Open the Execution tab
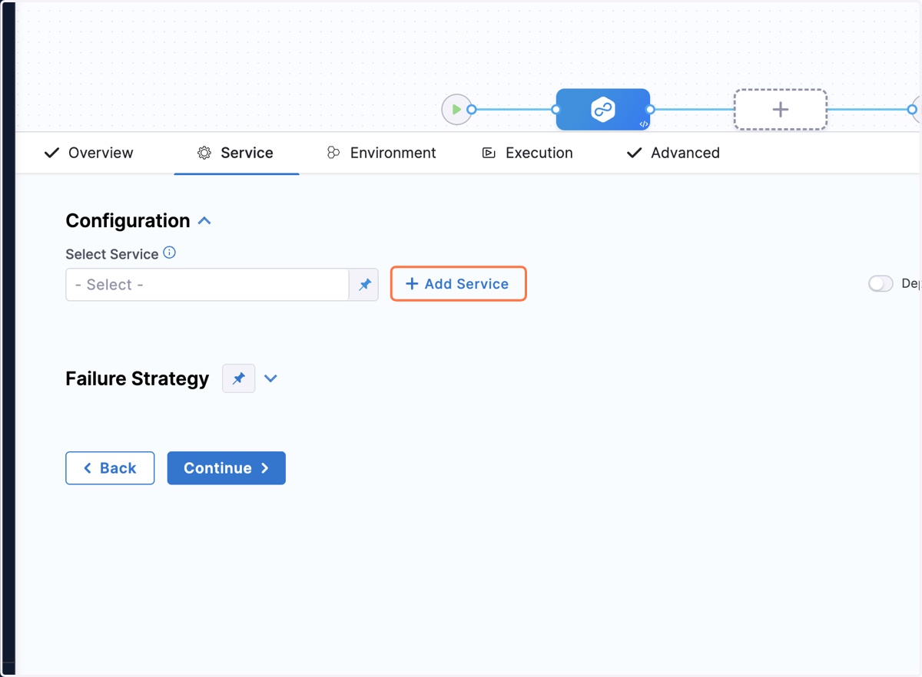This screenshot has width=922, height=677. 527,153
